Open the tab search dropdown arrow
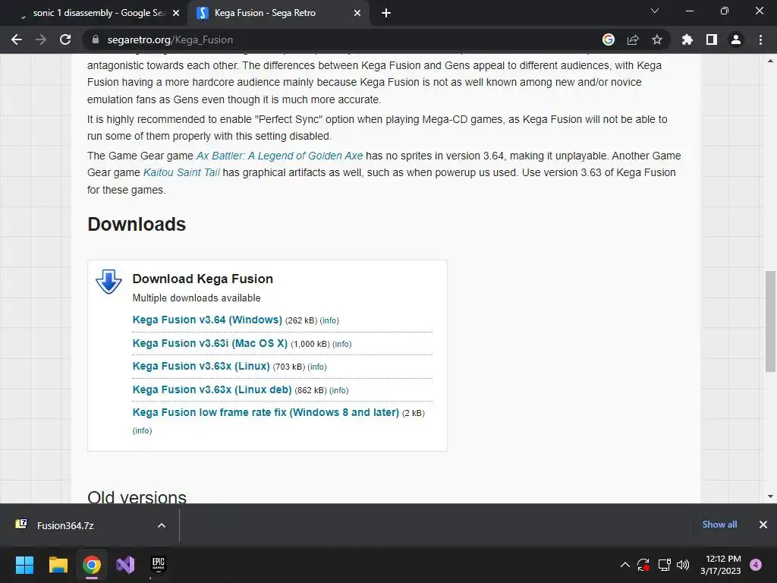This screenshot has height=583, width=777. [655, 11]
